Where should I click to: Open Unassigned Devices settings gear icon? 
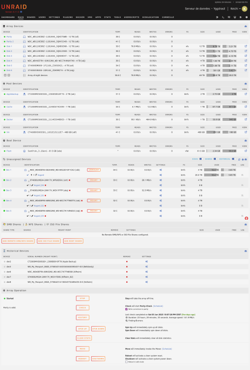click(x=243, y=159)
